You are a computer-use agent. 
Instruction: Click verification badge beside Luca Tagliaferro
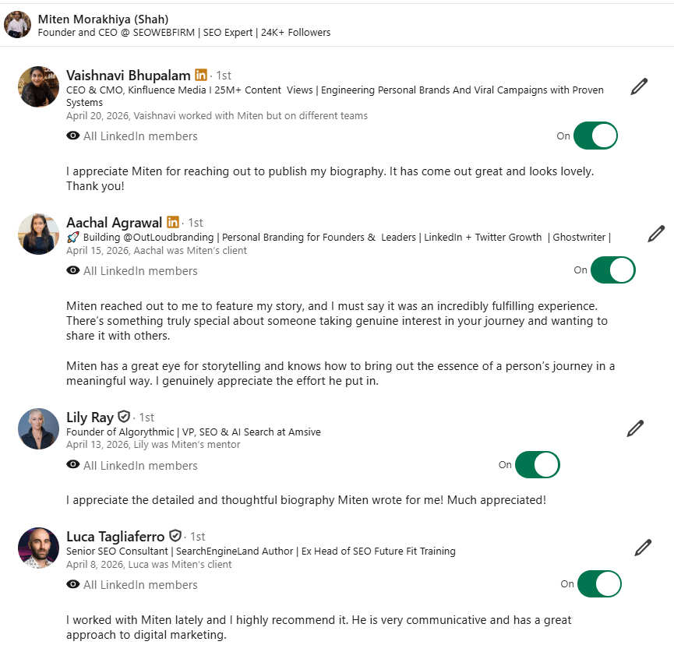pyautogui.click(x=175, y=537)
